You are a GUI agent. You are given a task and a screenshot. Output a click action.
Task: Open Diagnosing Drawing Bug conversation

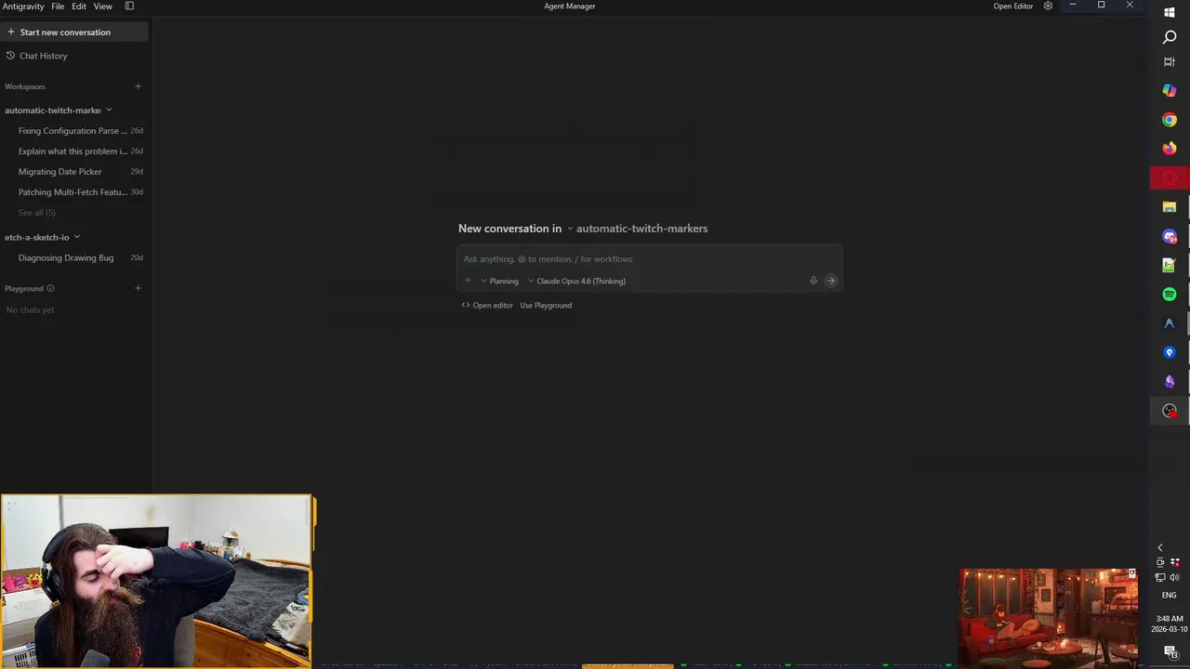pos(79,257)
